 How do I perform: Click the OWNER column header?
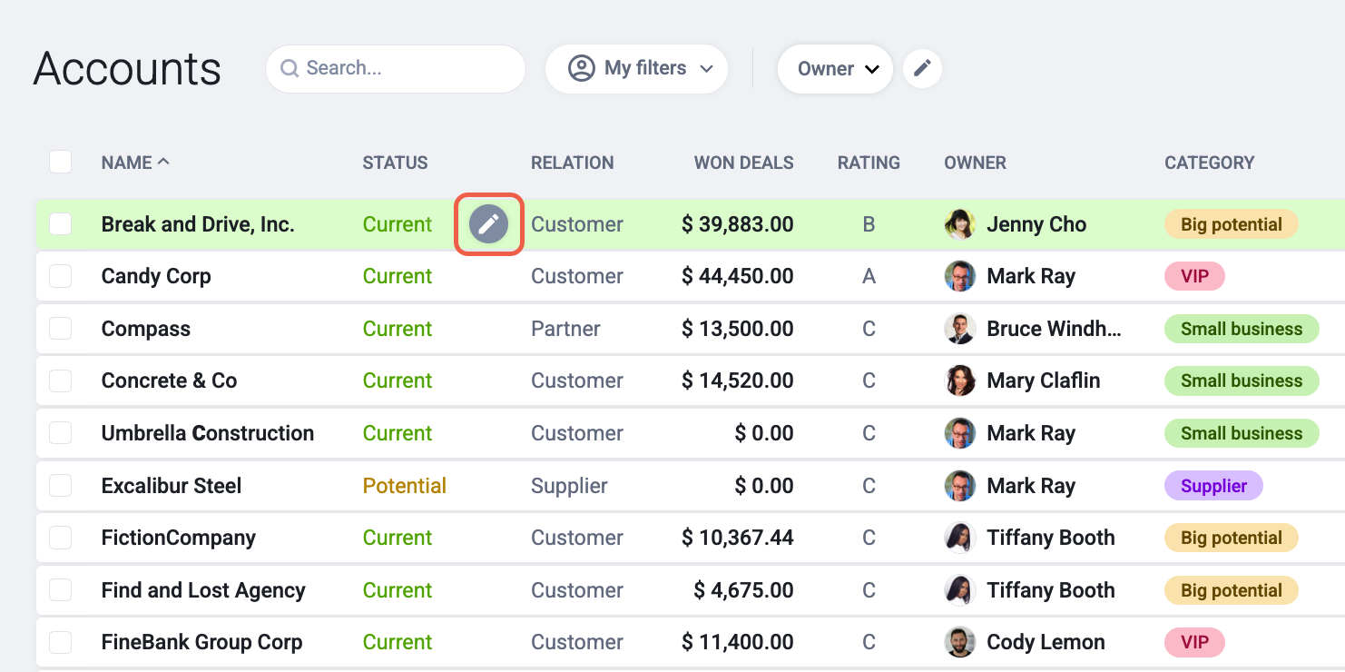pos(975,163)
